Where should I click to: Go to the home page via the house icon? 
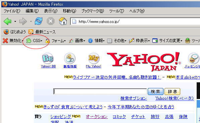(x=63, y=21)
